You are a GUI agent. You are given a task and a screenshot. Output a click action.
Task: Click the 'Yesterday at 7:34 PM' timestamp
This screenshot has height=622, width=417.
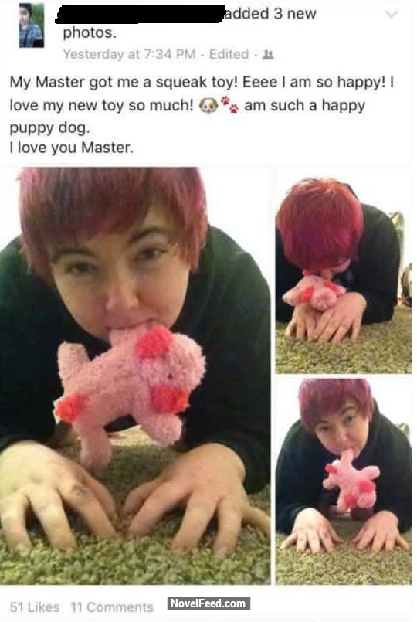point(130,54)
